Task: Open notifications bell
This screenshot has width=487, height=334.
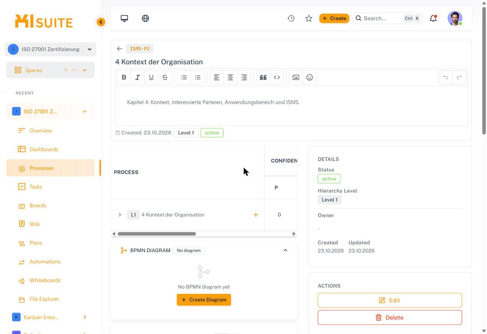Action: coord(433,18)
